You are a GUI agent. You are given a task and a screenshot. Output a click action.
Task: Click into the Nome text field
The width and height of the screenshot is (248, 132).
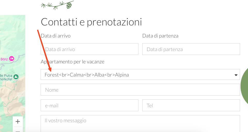pyautogui.click(x=140, y=90)
